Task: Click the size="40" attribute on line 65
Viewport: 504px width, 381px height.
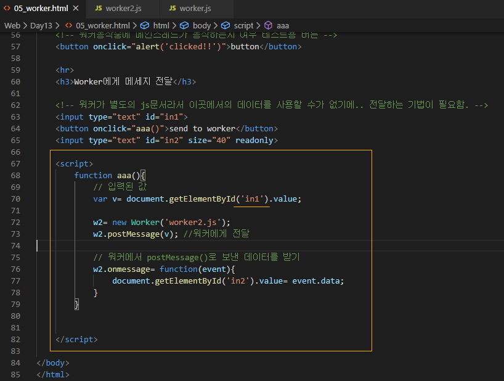Action: (209, 141)
